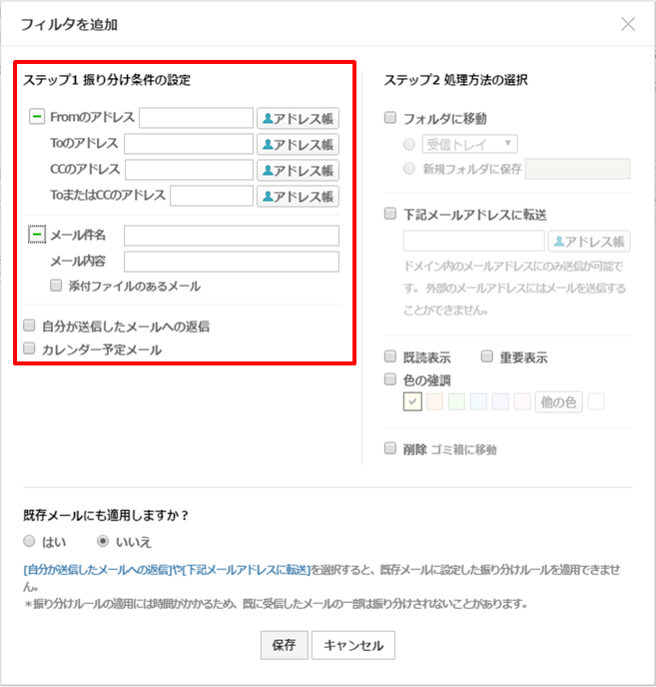Screen dimensions: 656x687
Task: Check 下記メールアドレスに転送 option
Action: click(x=390, y=214)
